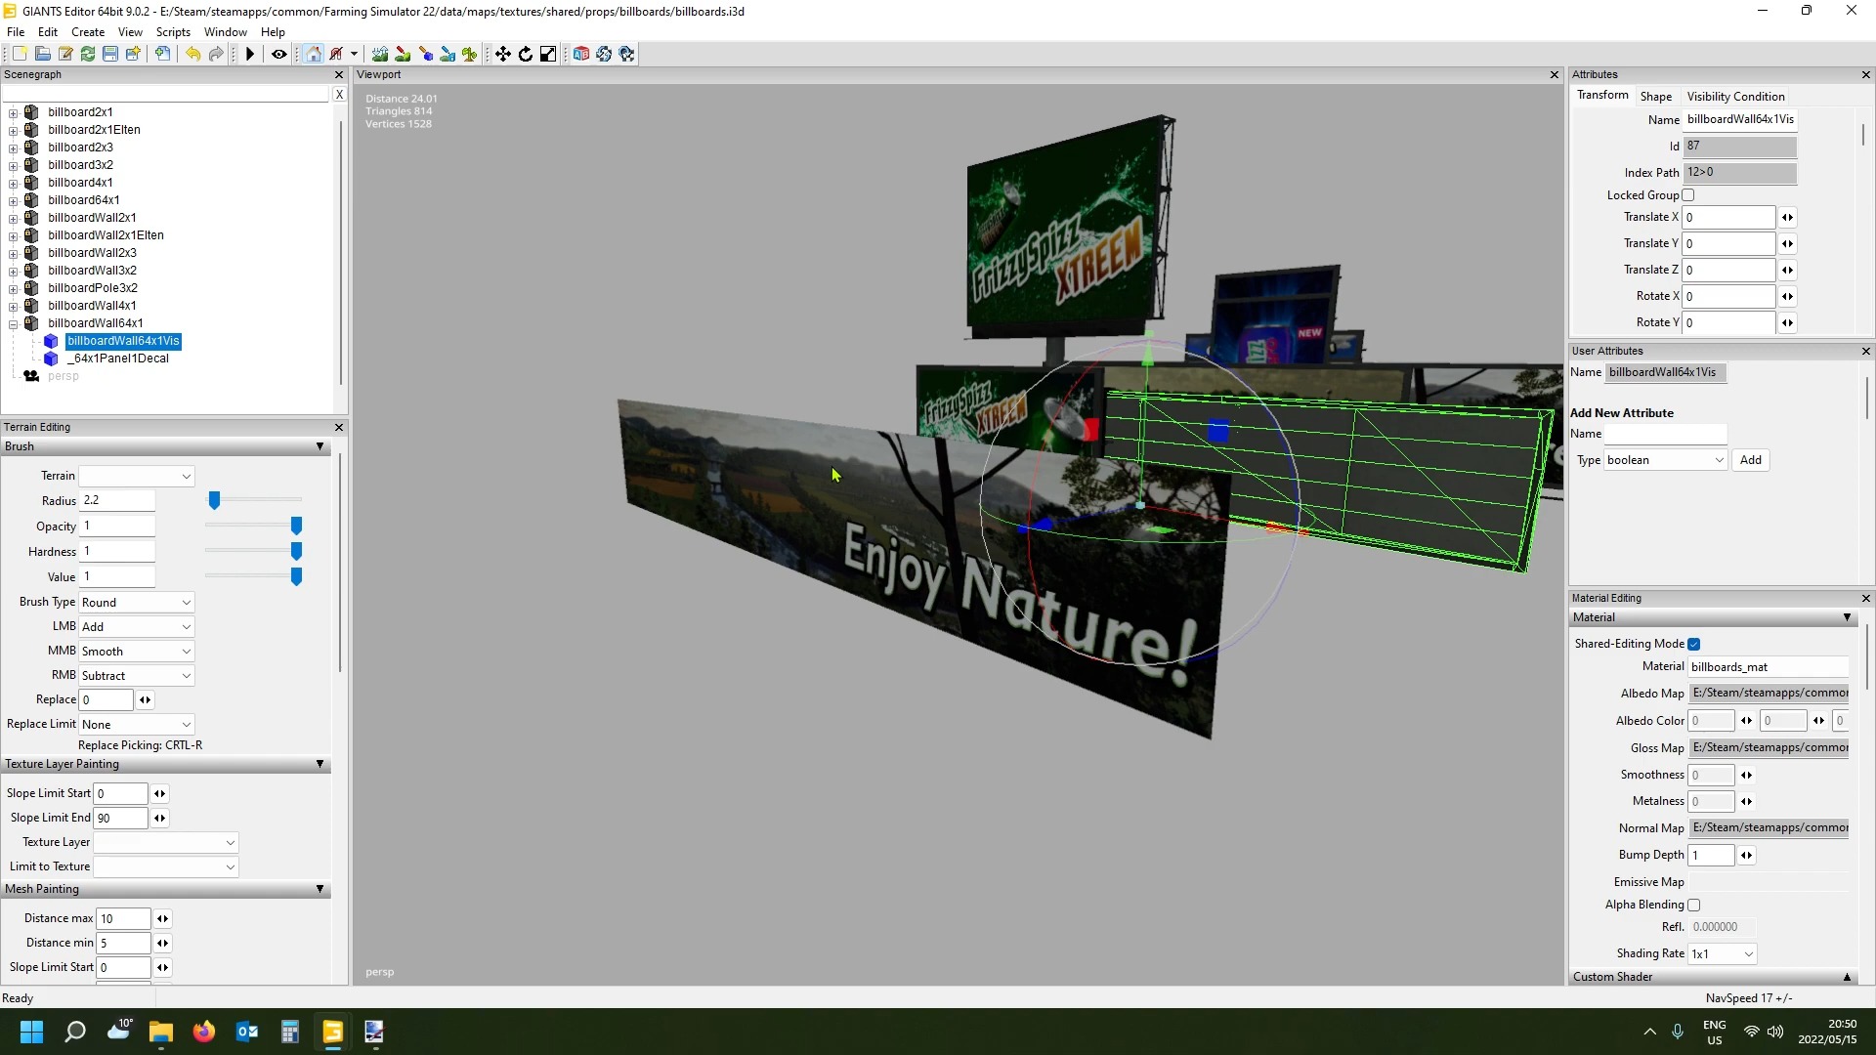The image size is (1876, 1055).
Task: Open the LMB dropdown set to Add
Action: coord(137,627)
